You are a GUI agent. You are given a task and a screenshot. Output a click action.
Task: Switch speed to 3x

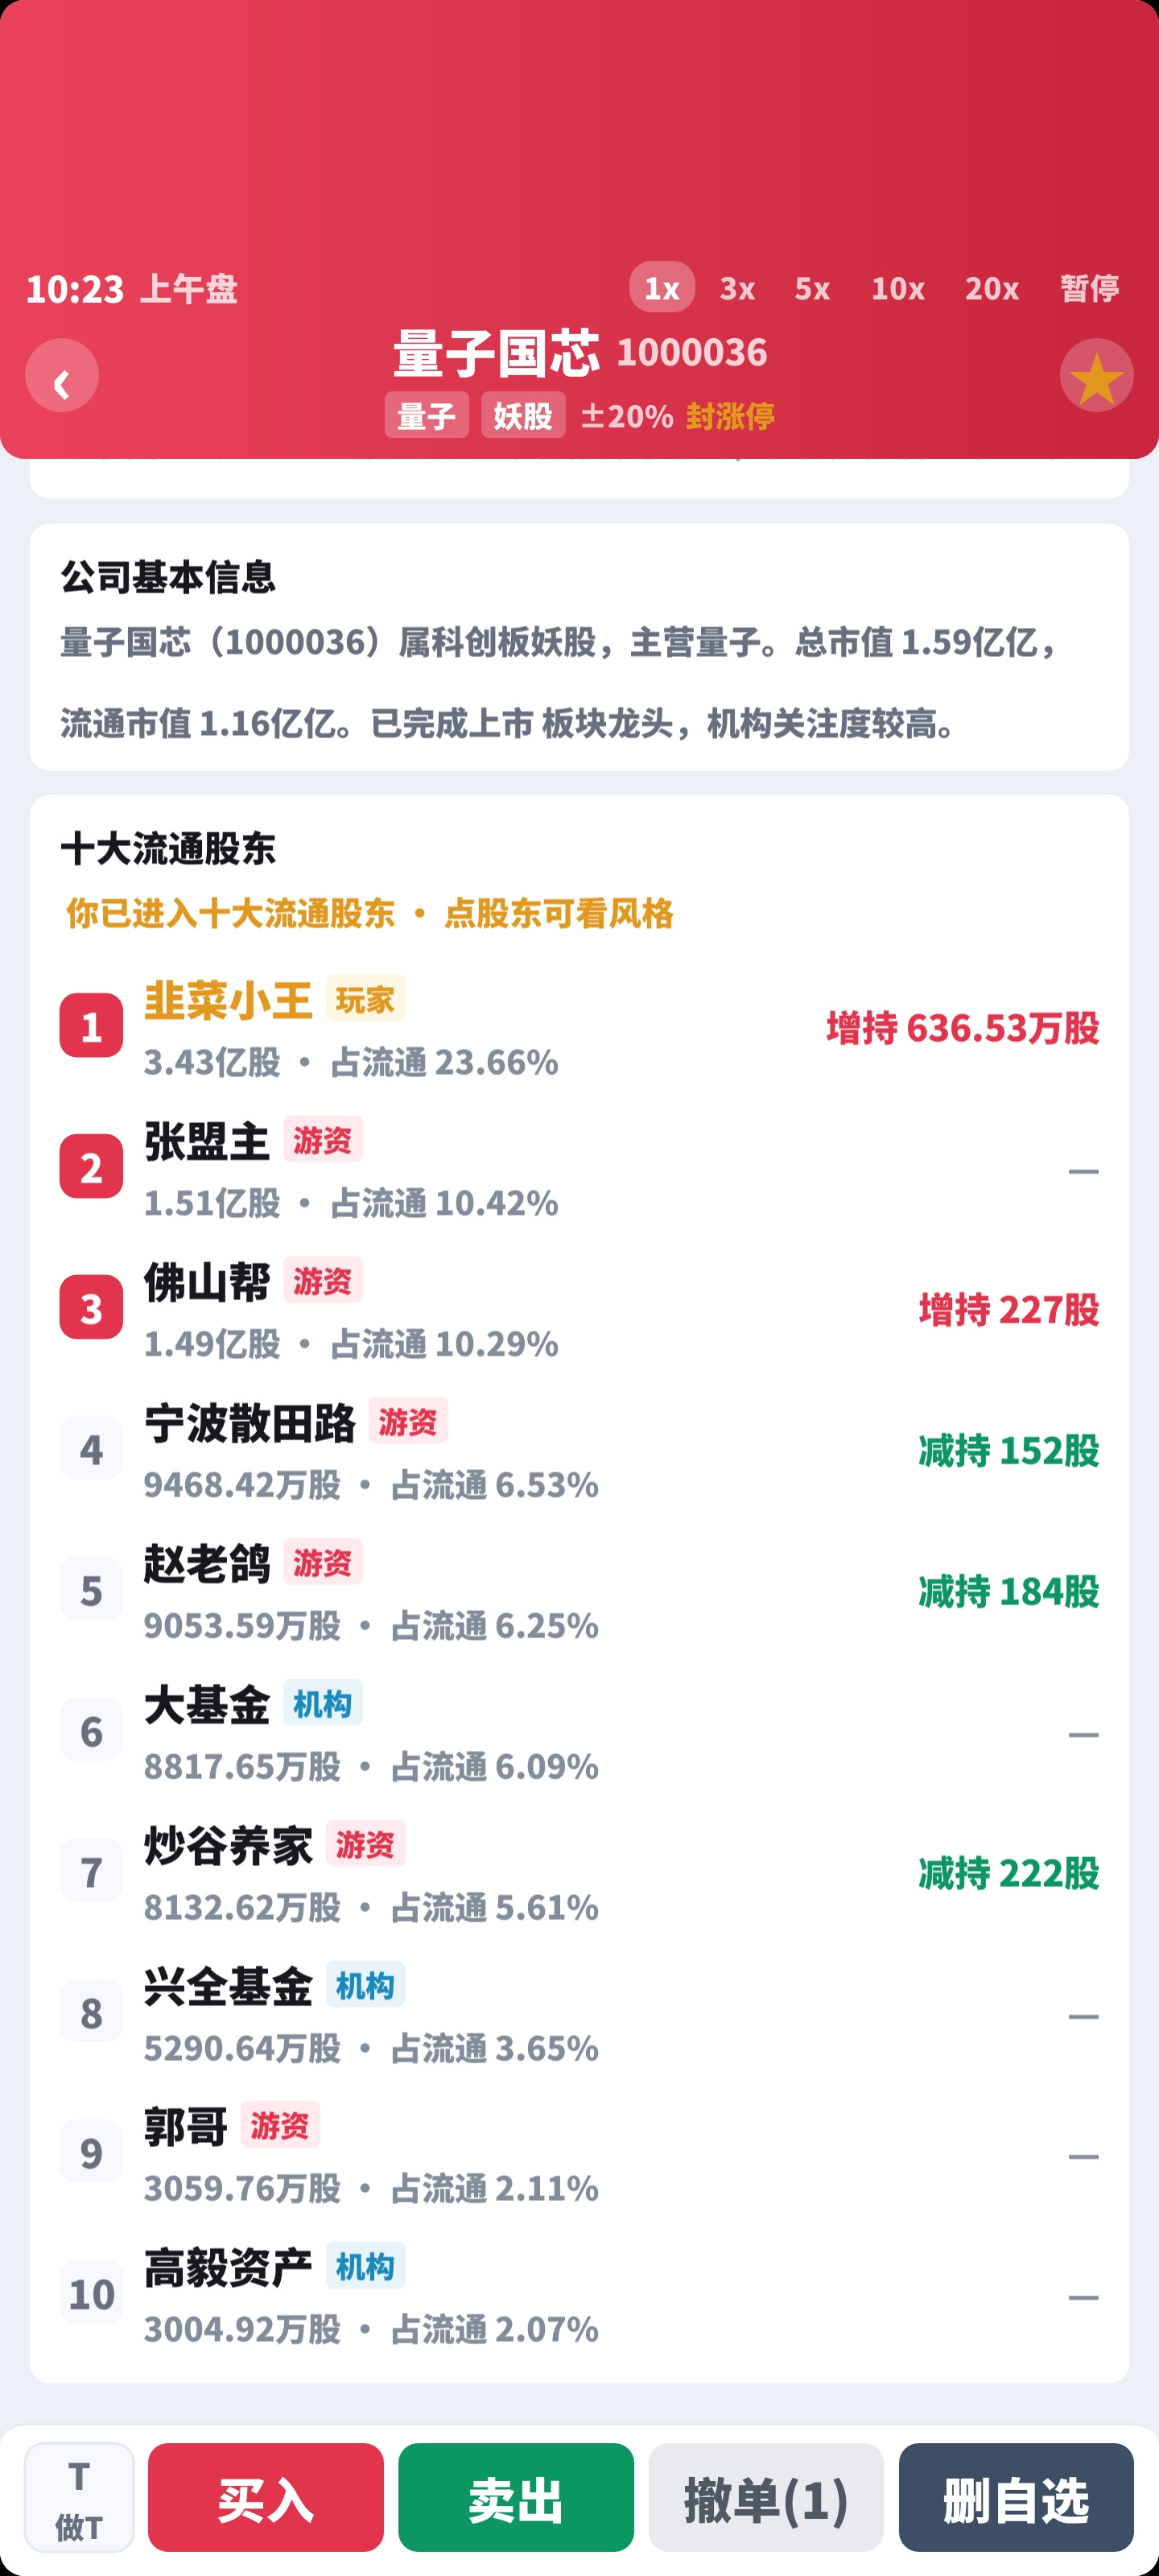coord(737,288)
